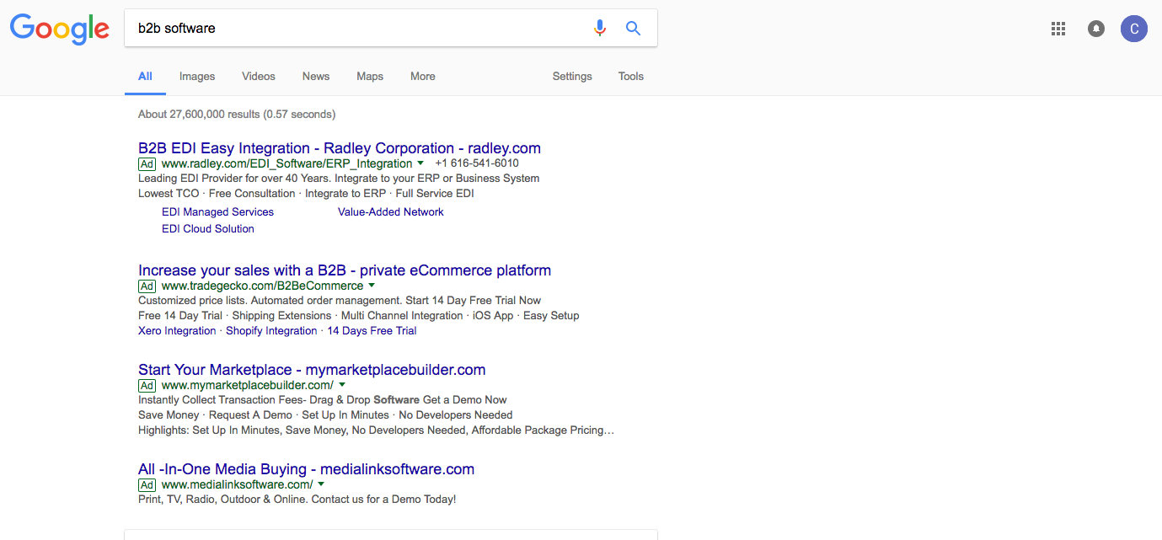Open Google notifications bell
The image size is (1162, 540).
(x=1095, y=29)
